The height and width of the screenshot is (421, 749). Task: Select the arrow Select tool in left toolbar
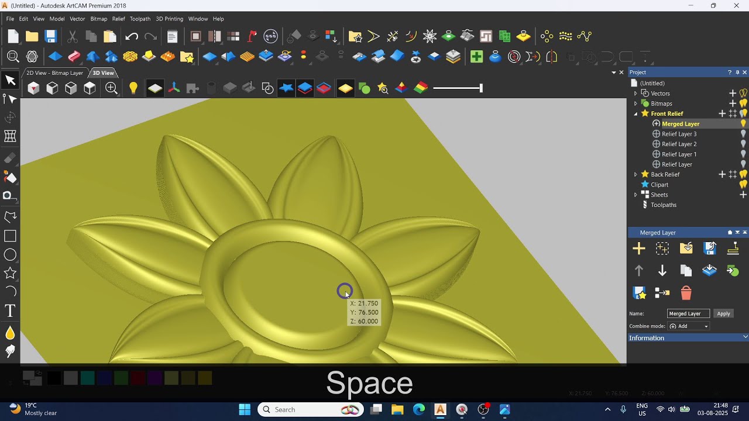point(10,80)
